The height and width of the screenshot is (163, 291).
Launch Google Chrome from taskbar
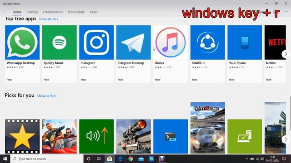pos(130,159)
